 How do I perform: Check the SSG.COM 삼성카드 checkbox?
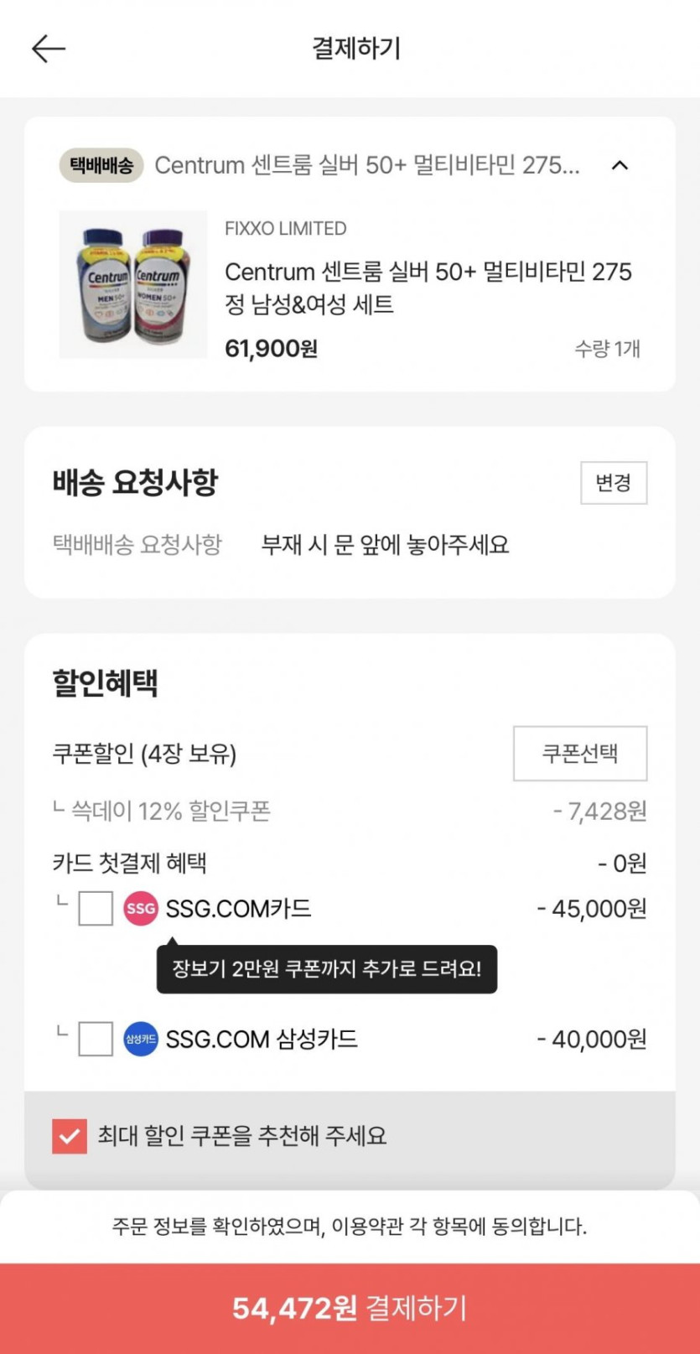[96, 1040]
